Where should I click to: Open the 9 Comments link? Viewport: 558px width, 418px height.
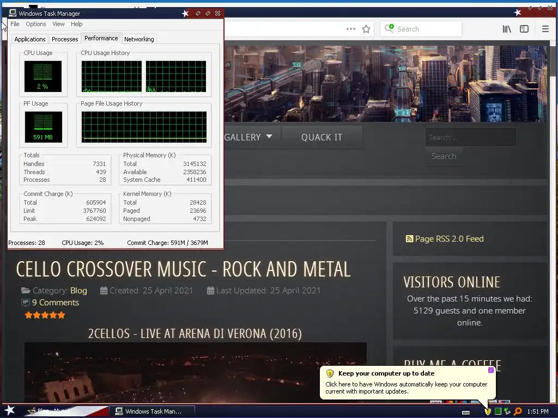56,303
